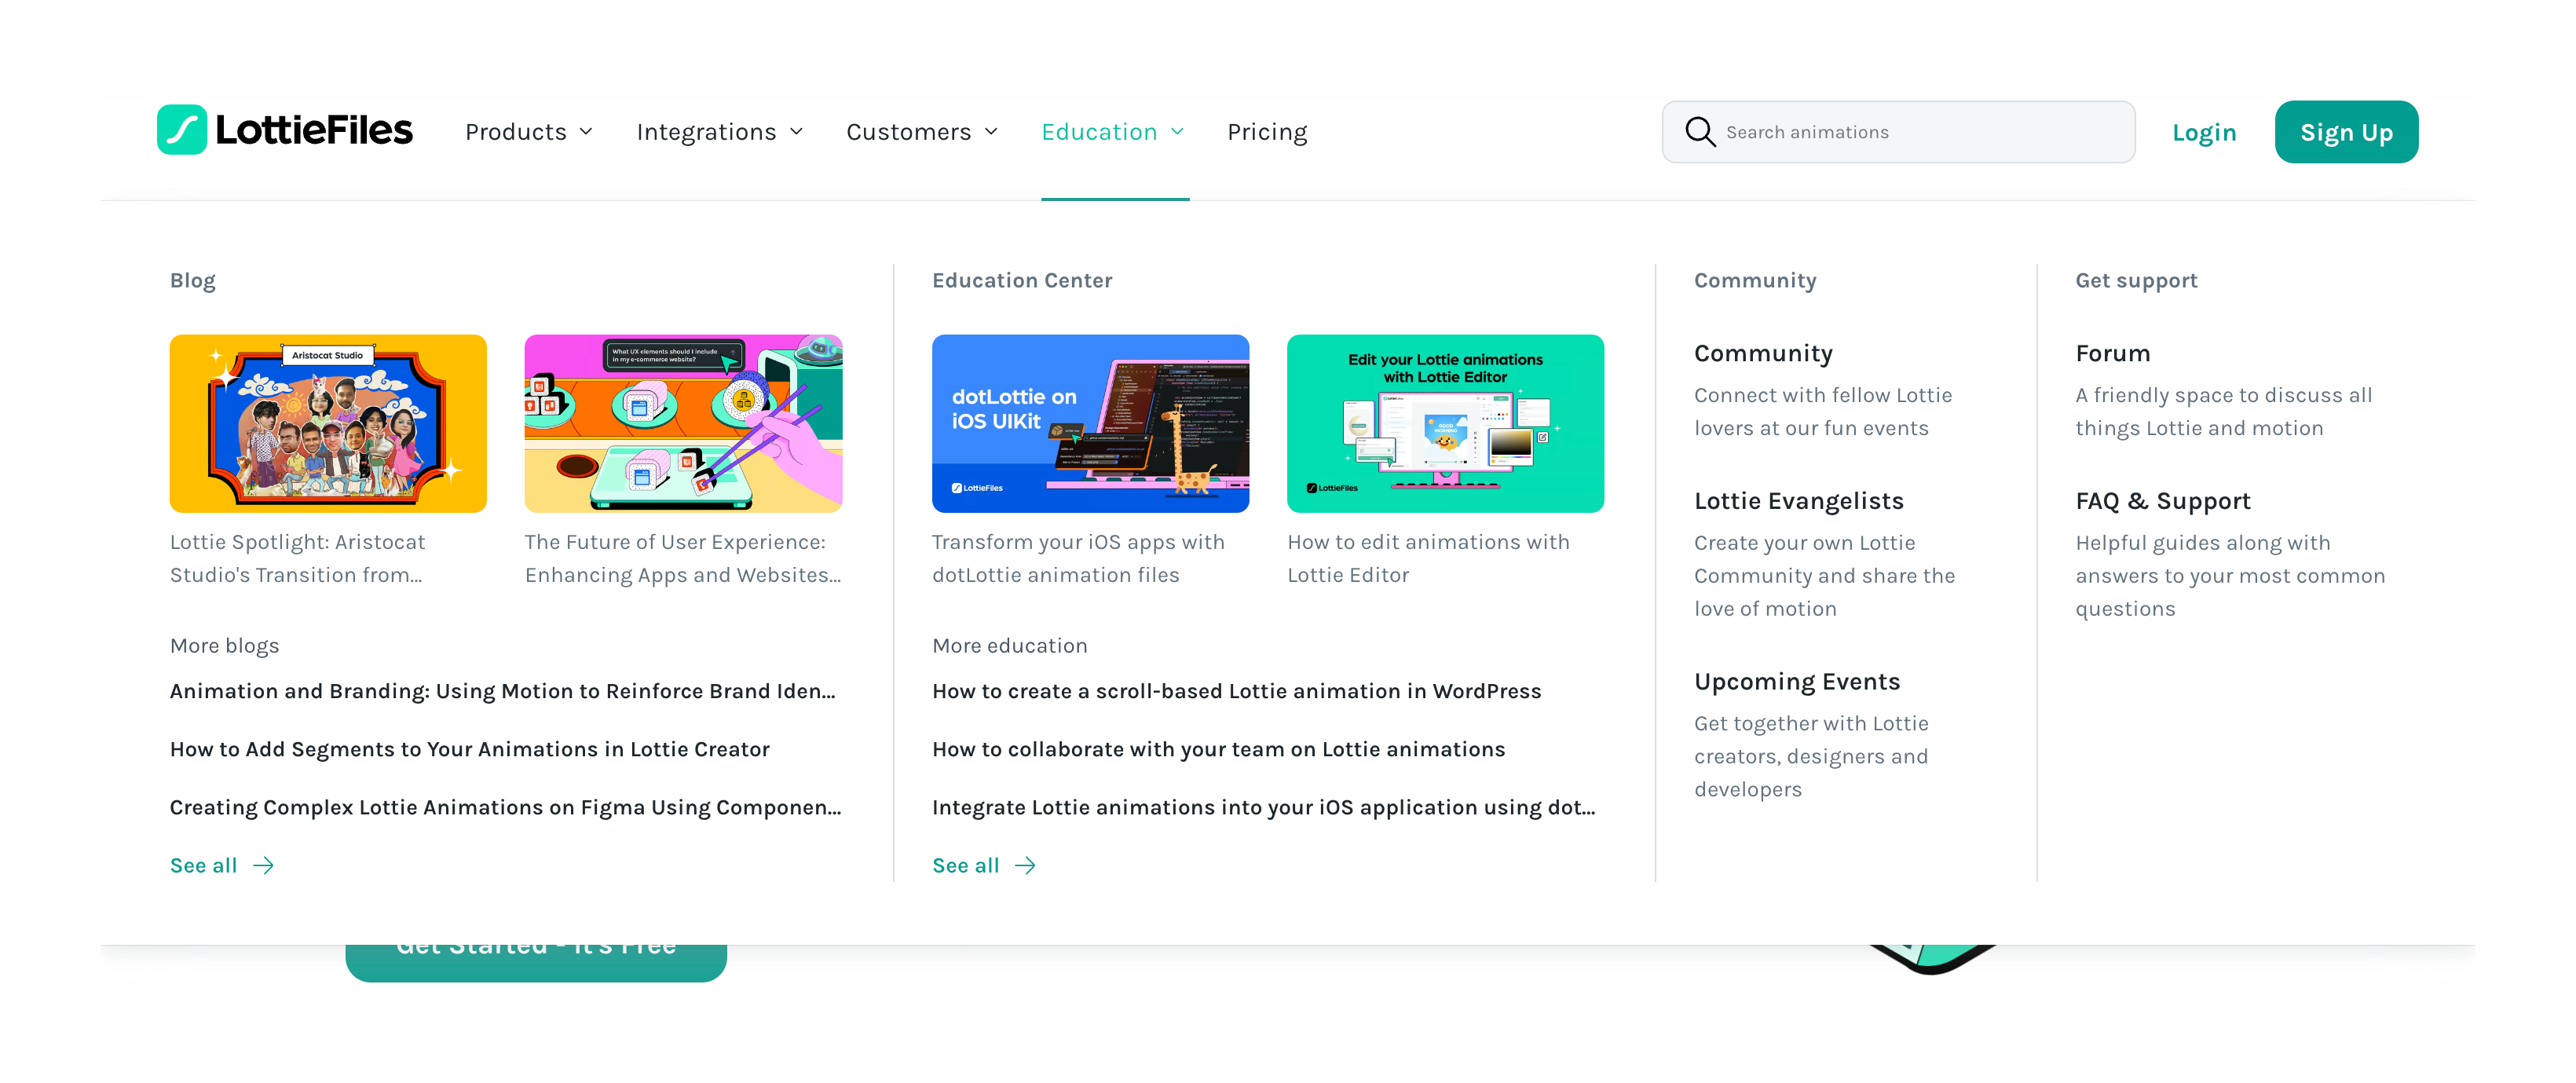Image resolution: width=2576 pixels, height=1083 pixels.
Task: Click the arrow beside Blog See all
Action: tap(263, 866)
